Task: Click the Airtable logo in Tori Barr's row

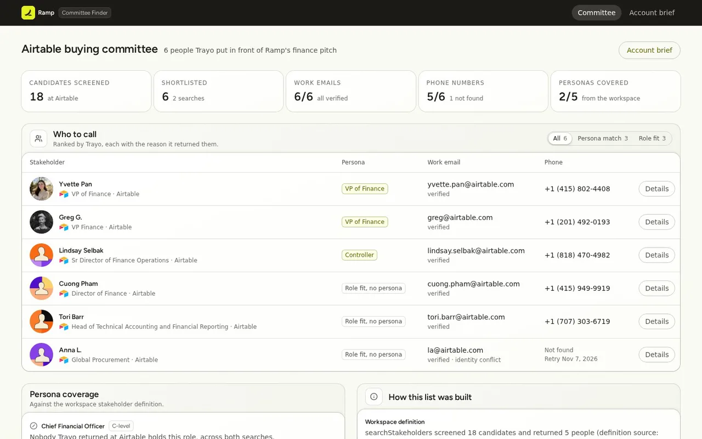Action: pos(64,327)
